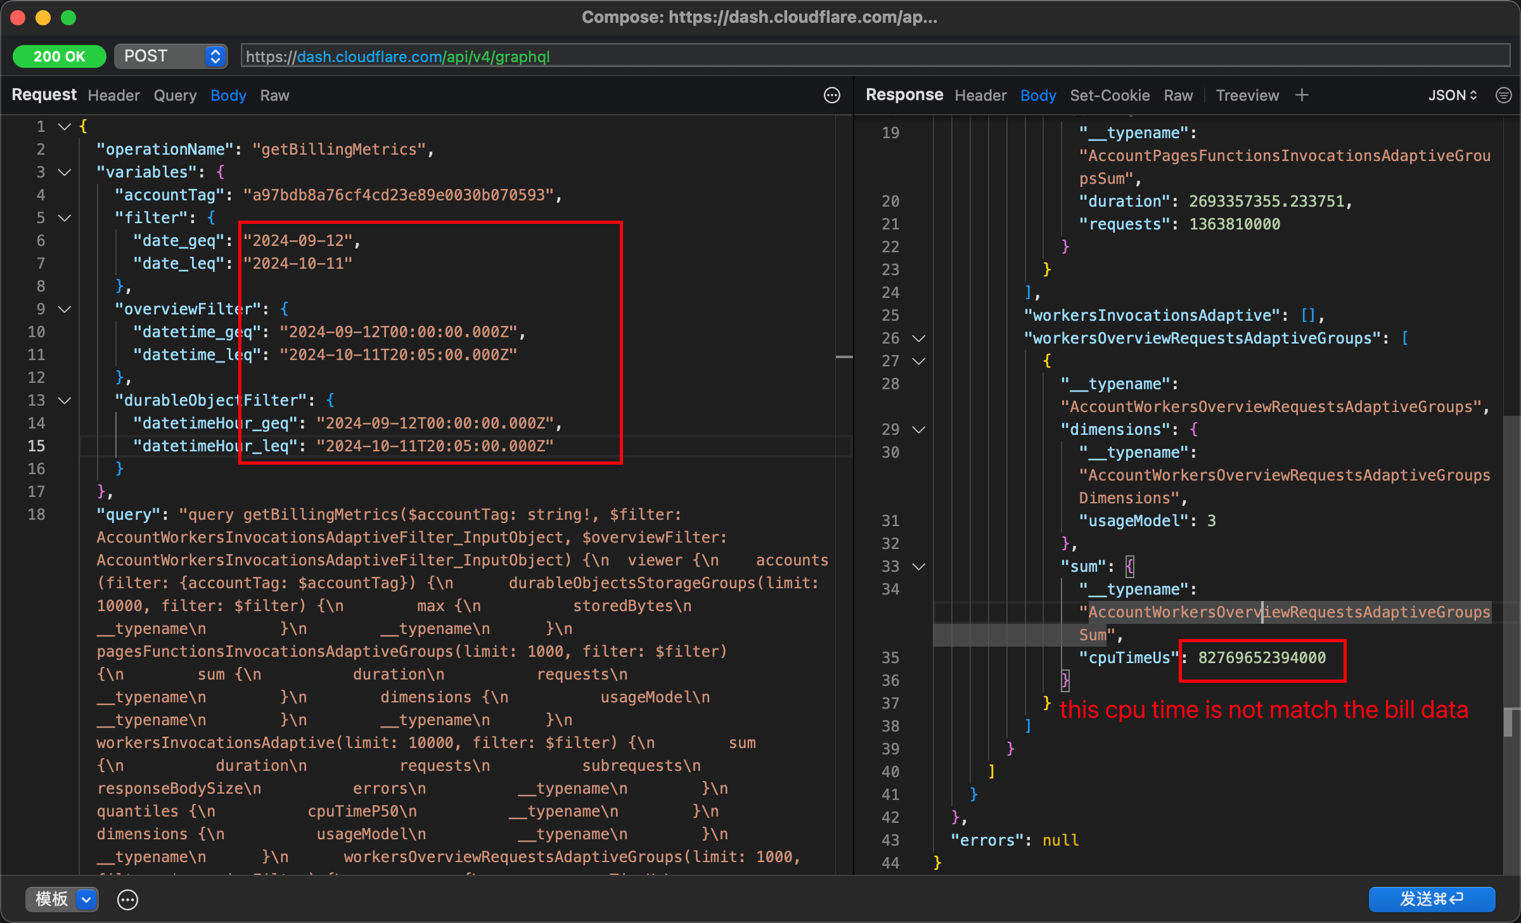
Task: Click the graphql URL input field
Action: click(875, 56)
